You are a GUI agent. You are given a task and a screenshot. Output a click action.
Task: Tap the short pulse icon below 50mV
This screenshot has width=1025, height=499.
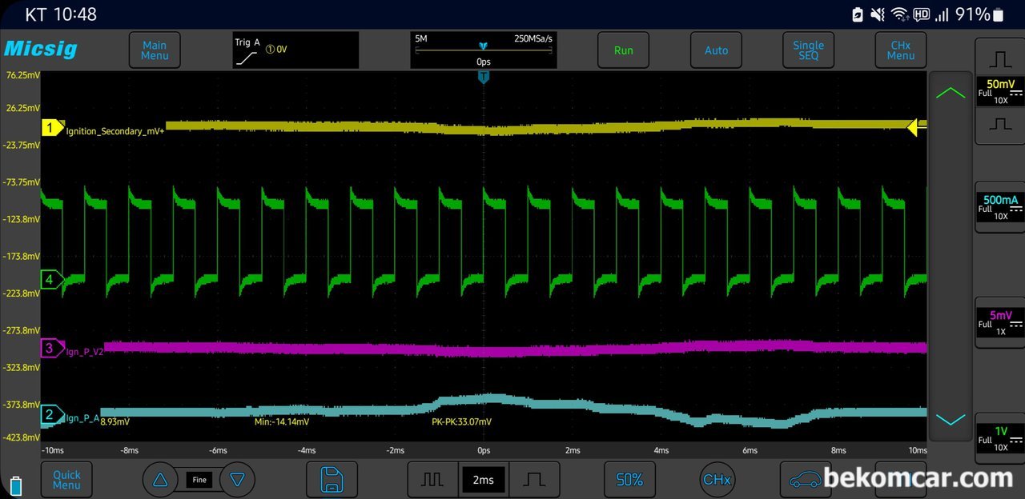click(x=1000, y=124)
